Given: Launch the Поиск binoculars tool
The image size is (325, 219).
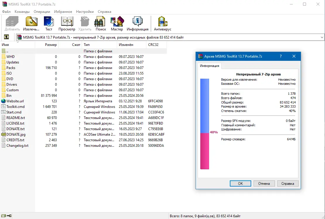Looking at the screenshot, I should coord(101,23).
